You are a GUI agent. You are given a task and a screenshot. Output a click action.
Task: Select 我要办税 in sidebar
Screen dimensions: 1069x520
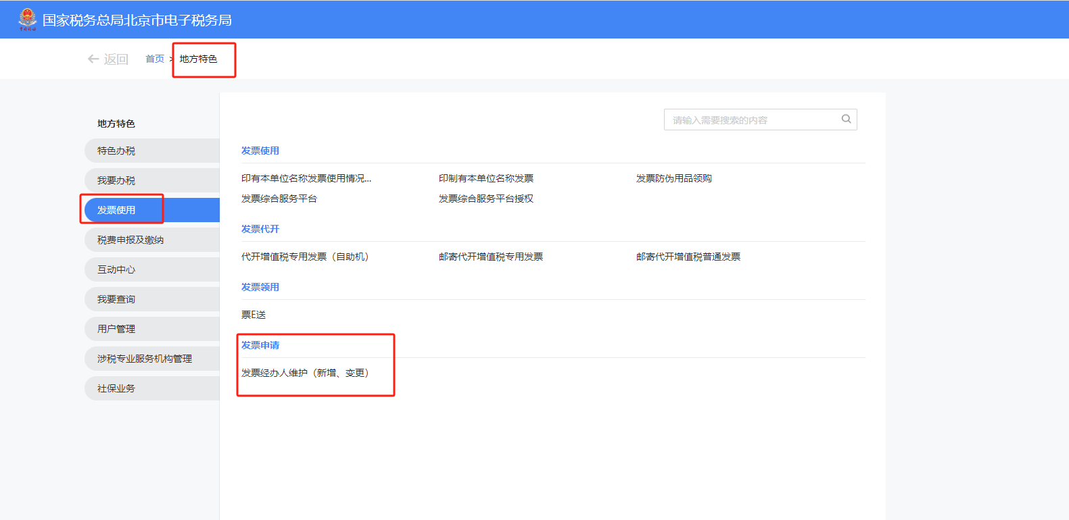152,180
